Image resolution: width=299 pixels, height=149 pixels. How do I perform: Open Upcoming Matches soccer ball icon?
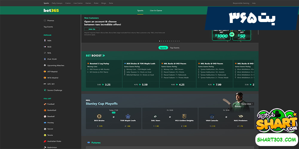pos(45,65)
